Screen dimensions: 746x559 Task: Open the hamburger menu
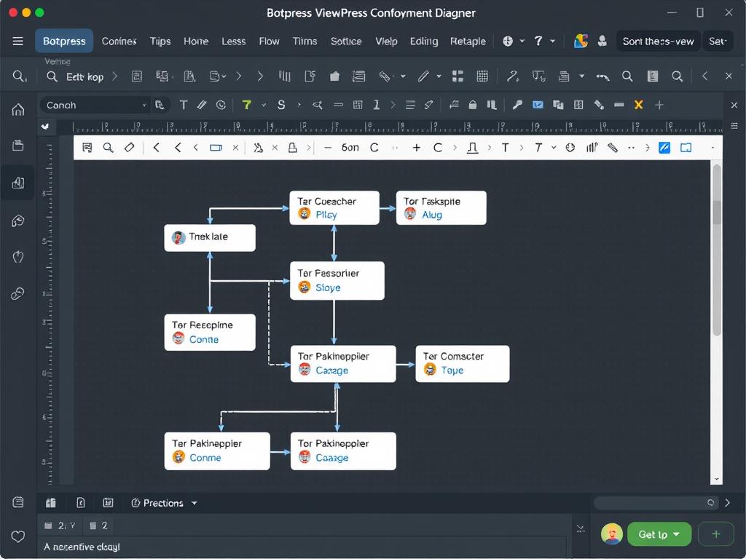click(17, 41)
